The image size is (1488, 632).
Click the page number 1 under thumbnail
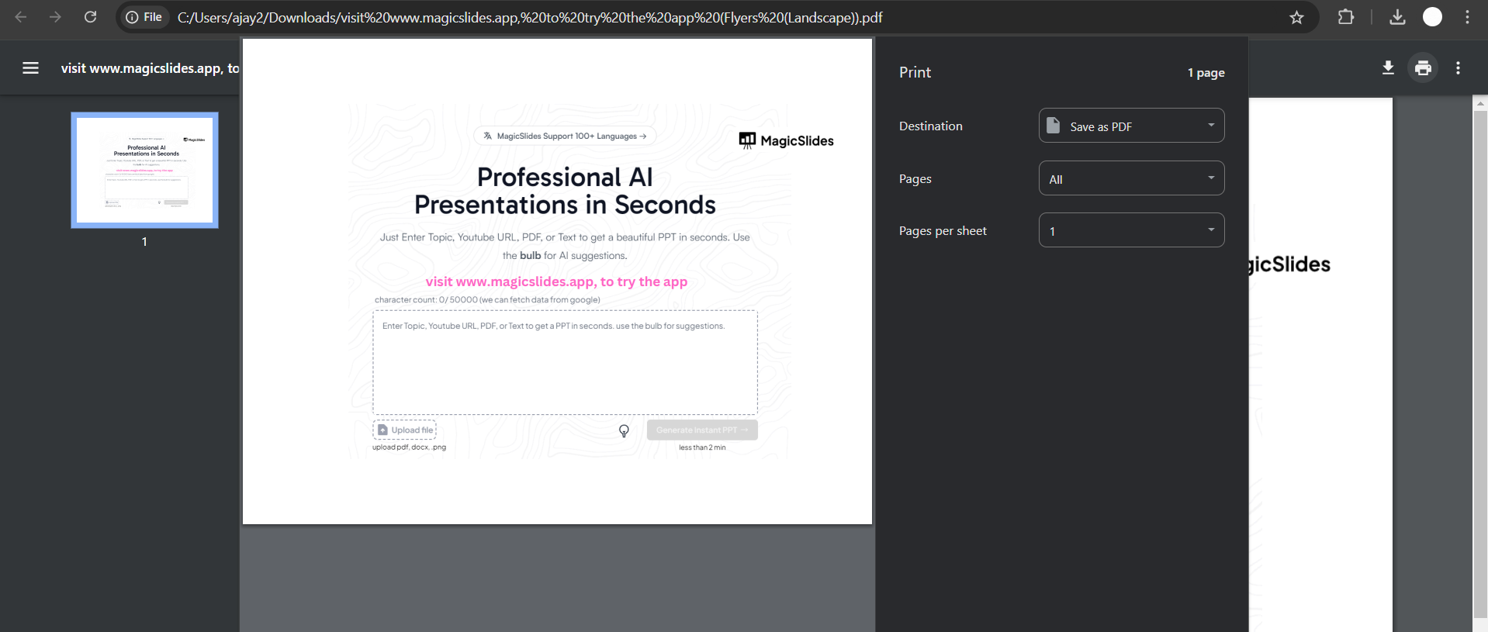pos(144,242)
